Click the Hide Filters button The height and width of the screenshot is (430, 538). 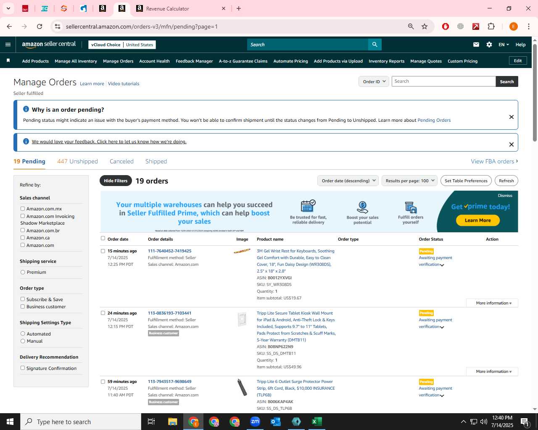(116, 181)
